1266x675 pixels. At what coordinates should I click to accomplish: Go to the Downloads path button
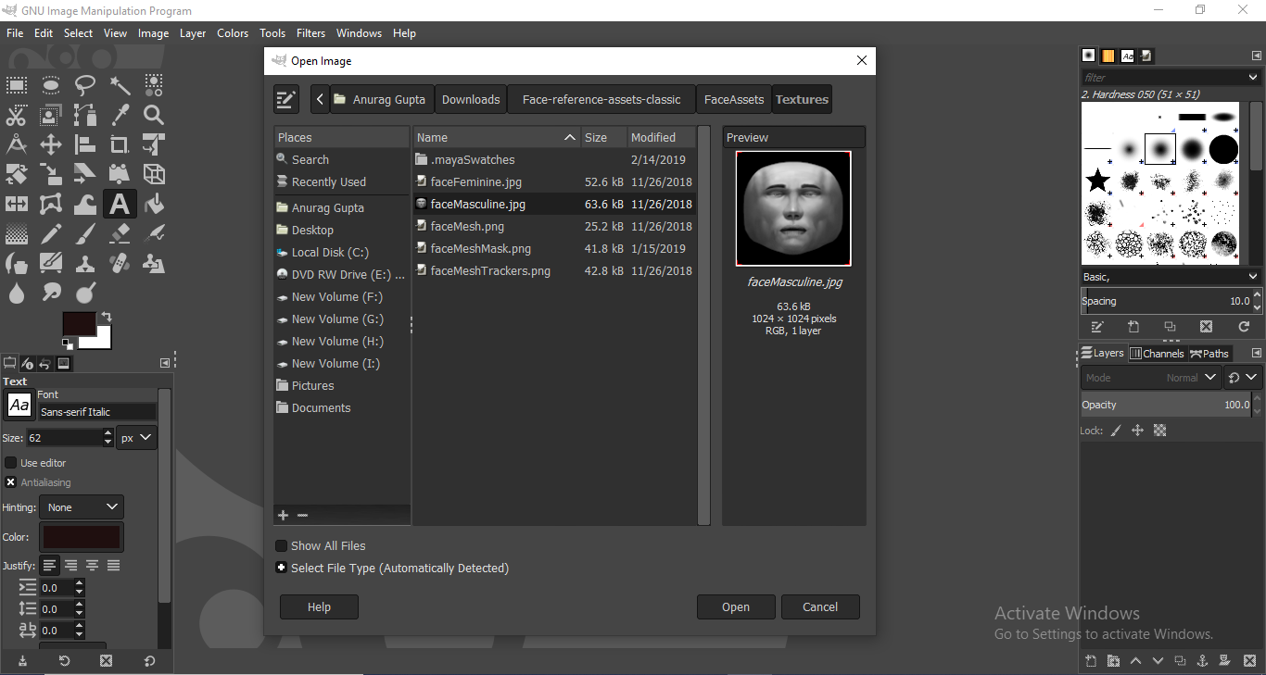coord(471,99)
